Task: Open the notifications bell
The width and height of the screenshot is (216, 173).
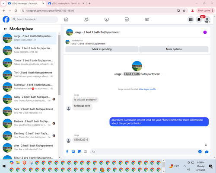Action: (199, 19)
